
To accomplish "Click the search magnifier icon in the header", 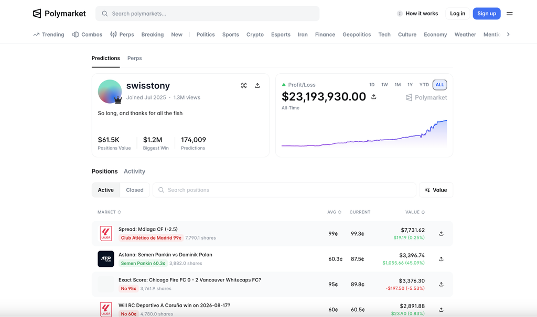I will point(105,14).
